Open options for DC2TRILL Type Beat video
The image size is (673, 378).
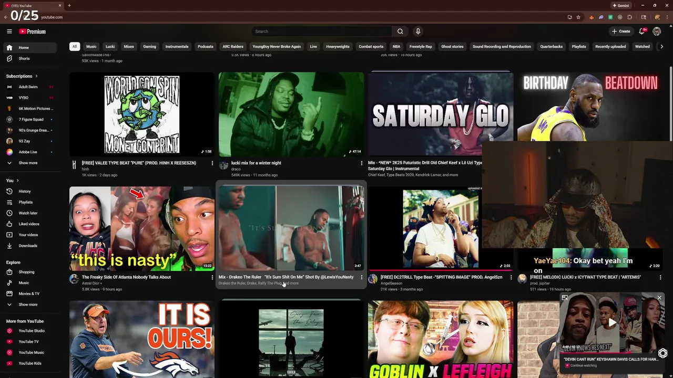(511, 277)
